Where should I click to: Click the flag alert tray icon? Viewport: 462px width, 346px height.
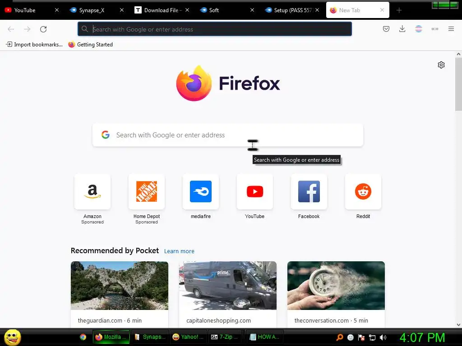click(361, 337)
